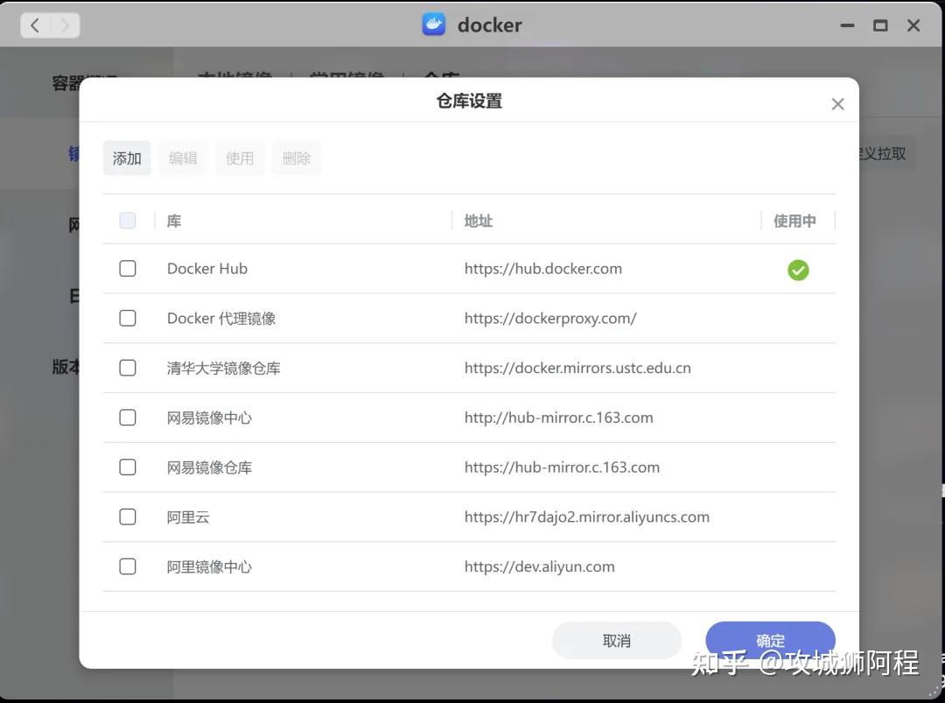Screen dimensions: 945x703
Task: Switch to the 本地镜像 tab
Action: pyautogui.click(x=234, y=77)
